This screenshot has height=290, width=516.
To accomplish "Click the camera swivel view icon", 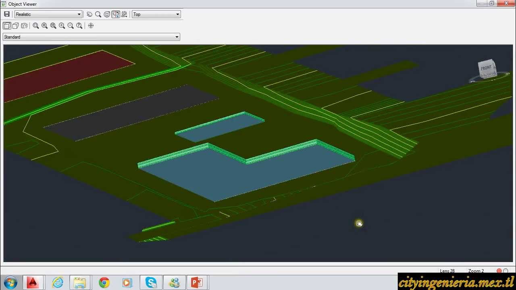I will click(x=25, y=25).
